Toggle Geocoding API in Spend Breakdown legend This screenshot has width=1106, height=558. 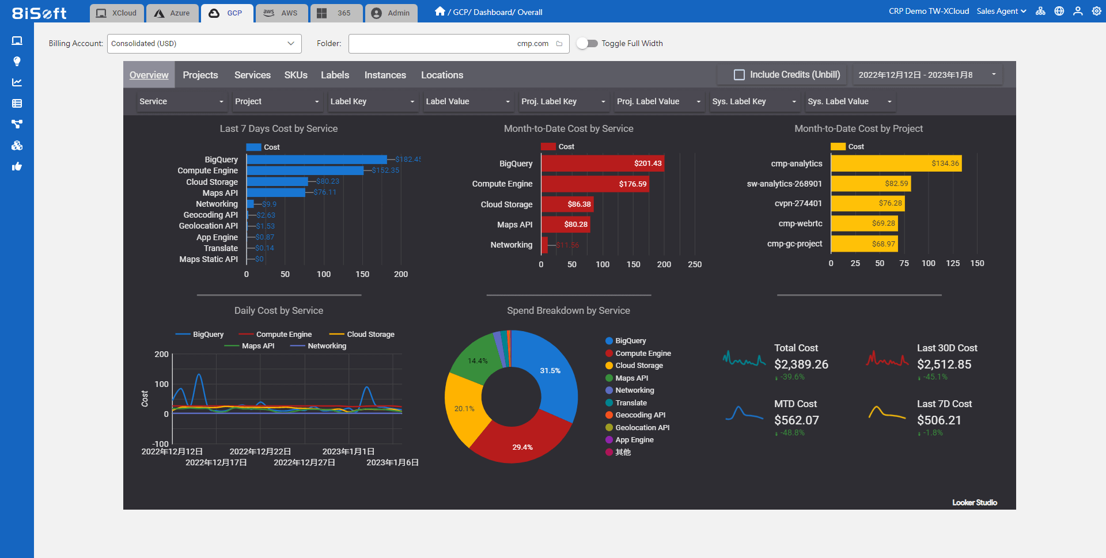(635, 415)
